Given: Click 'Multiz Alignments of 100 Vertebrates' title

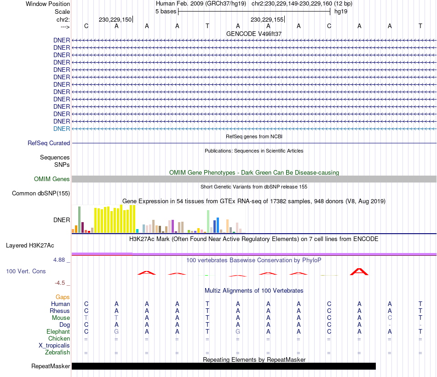Looking at the screenshot, I should tap(254, 291).
